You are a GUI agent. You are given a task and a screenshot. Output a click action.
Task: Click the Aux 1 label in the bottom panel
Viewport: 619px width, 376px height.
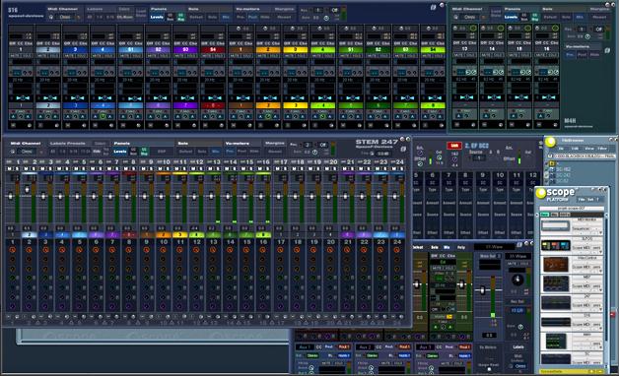pyautogui.click(x=305, y=346)
